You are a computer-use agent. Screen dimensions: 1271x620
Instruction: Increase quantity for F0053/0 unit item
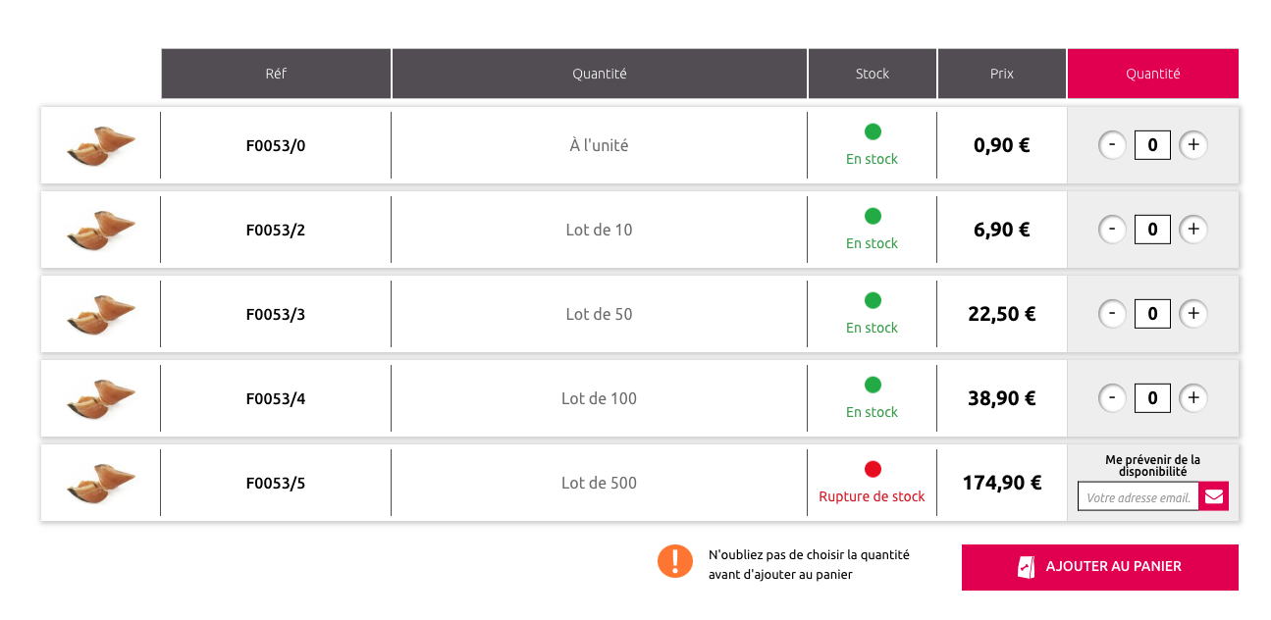point(1192,145)
